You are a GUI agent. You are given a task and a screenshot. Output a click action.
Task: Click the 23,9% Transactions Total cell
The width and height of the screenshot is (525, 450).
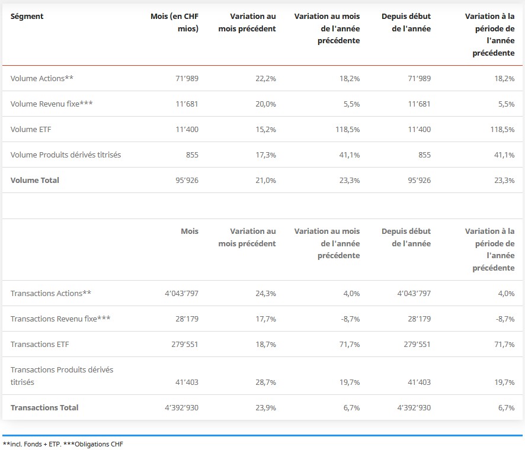(x=266, y=408)
